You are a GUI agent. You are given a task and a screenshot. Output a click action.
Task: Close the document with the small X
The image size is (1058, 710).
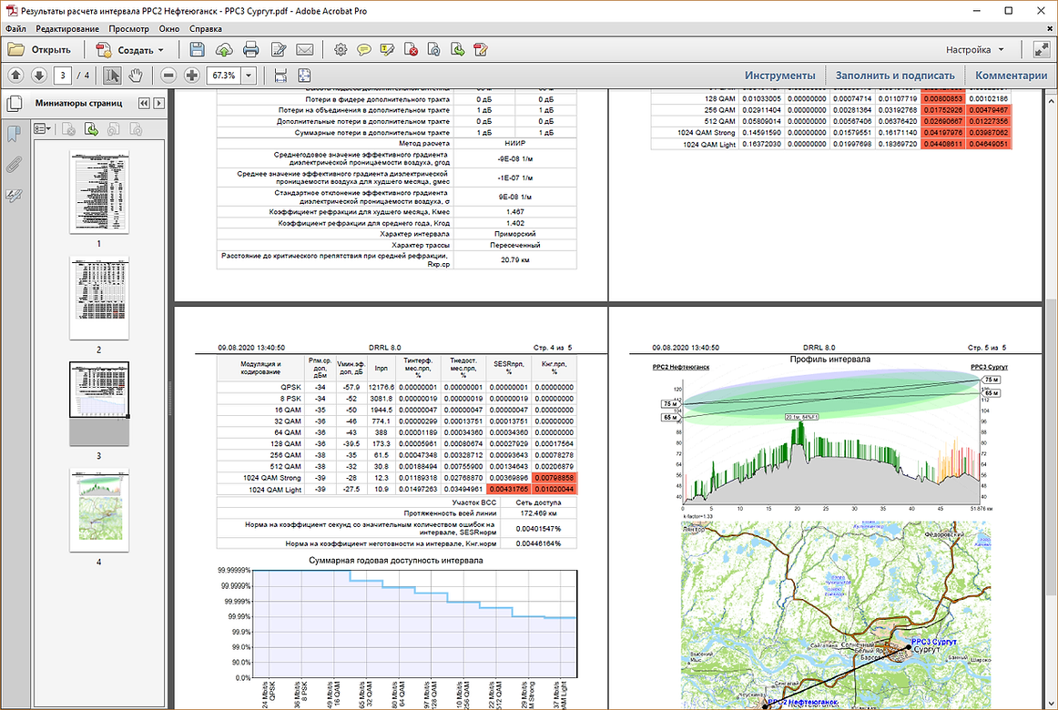(x=1049, y=29)
